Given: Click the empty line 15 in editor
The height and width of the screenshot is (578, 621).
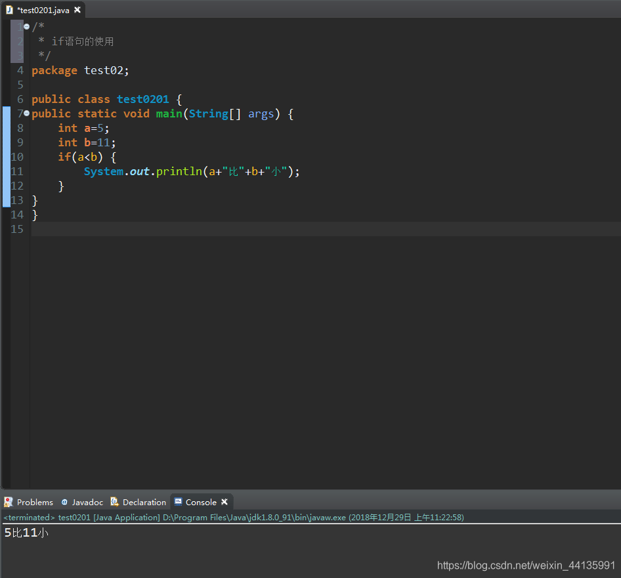Looking at the screenshot, I should (326, 229).
